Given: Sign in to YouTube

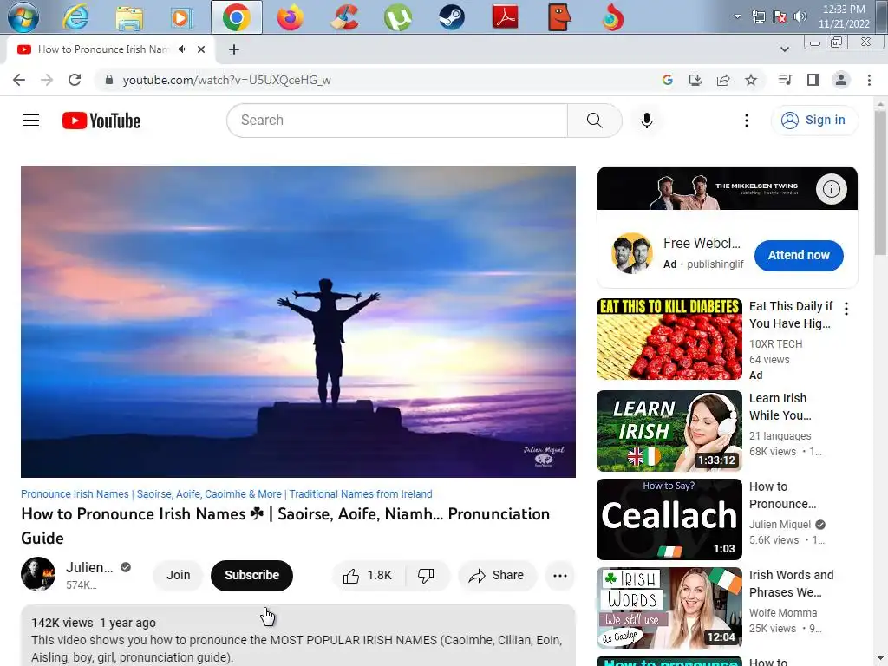Looking at the screenshot, I should pos(814,120).
